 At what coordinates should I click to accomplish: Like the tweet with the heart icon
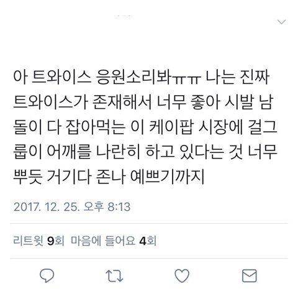(x=182, y=275)
